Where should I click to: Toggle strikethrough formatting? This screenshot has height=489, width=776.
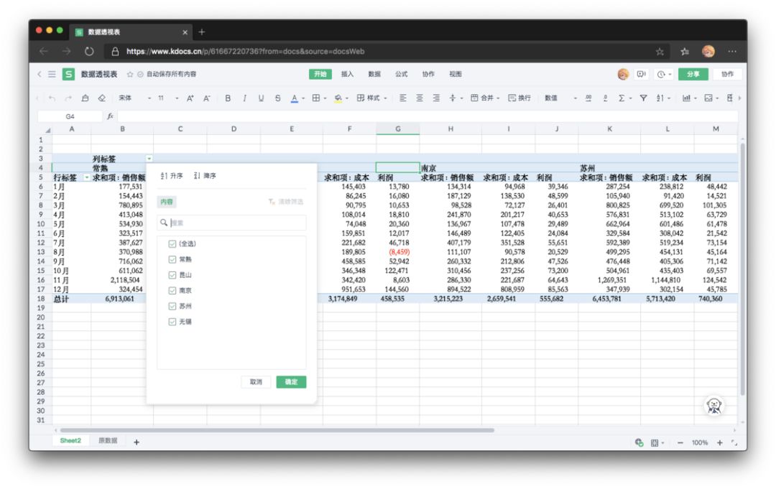pos(277,98)
